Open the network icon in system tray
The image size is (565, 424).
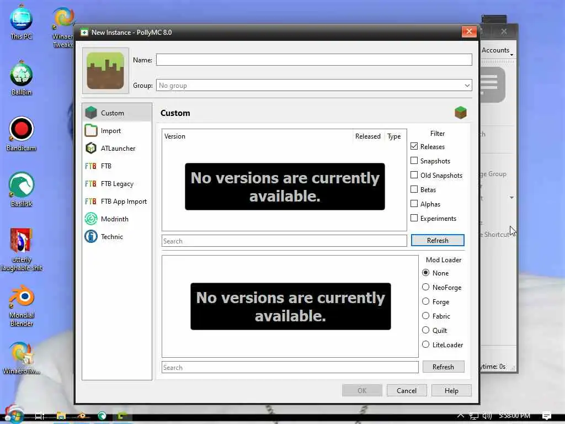(x=474, y=416)
